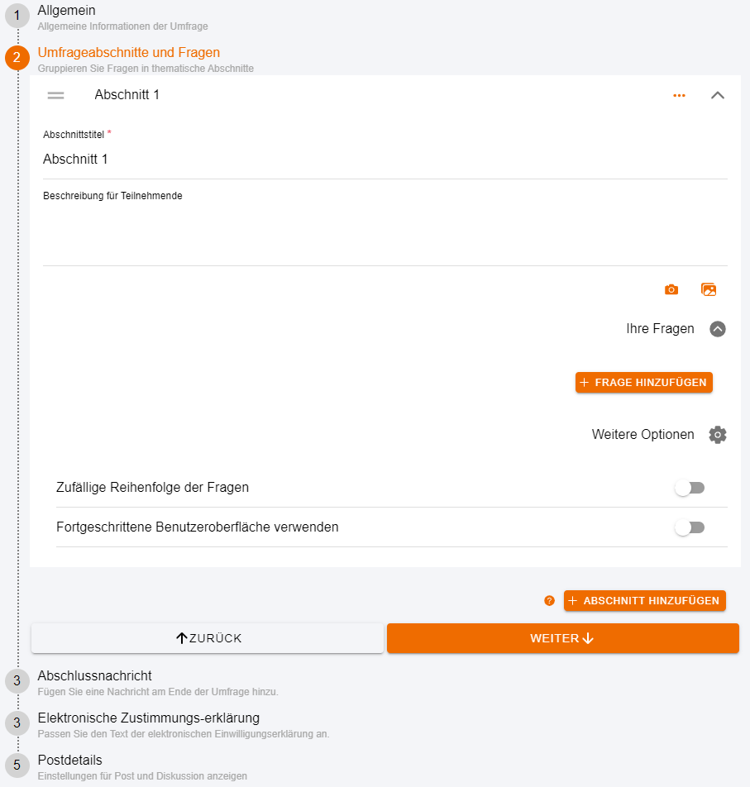Click the gear icon next to Weitere Optionen
750x787 pixels.
coord(718,435)
